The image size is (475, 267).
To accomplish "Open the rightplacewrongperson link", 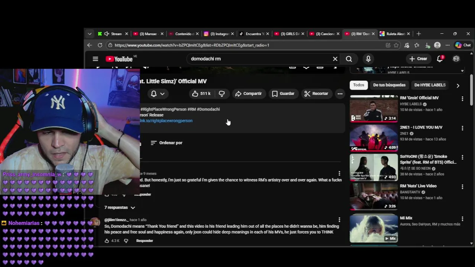I will coord(166,121).
